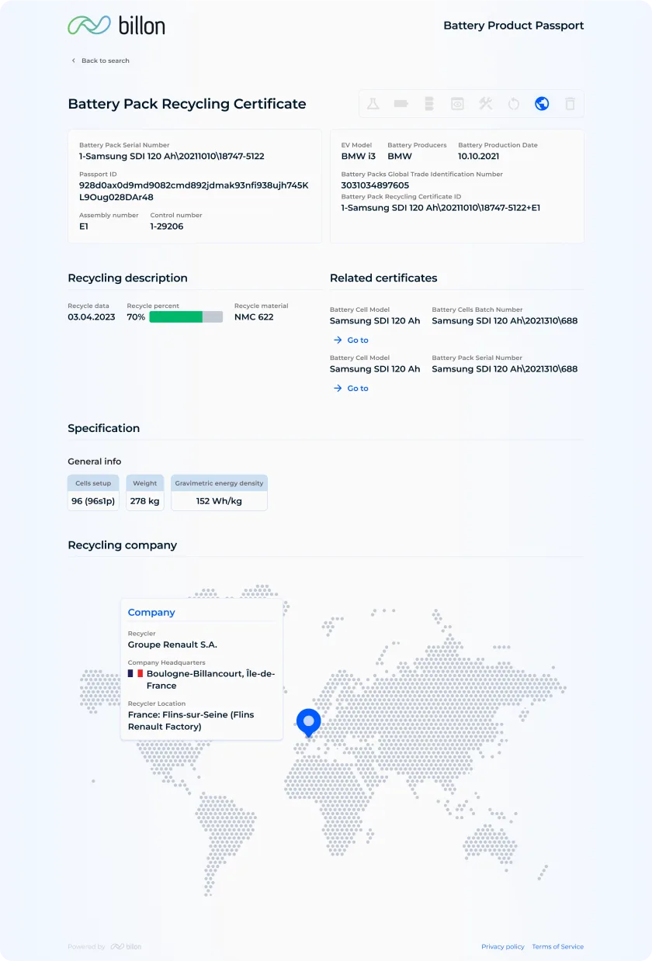Click the Recycle material NMC 622
Viewport: 652px width, 961px height.
pos(254,317)
